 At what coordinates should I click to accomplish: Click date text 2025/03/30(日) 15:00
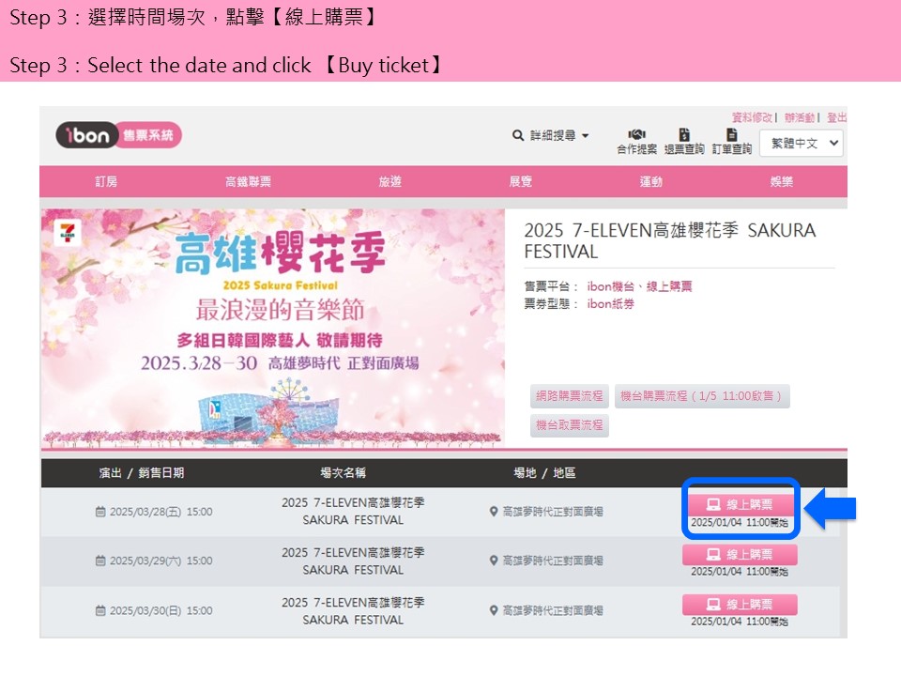click(x=160, y=610)
